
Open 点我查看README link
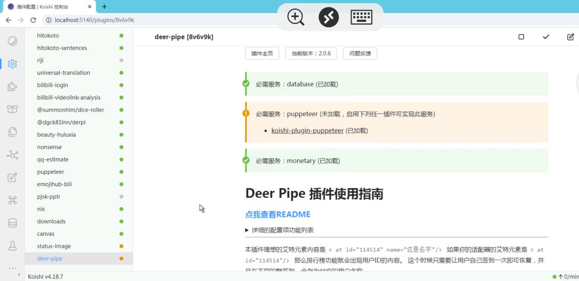(278, 214)
